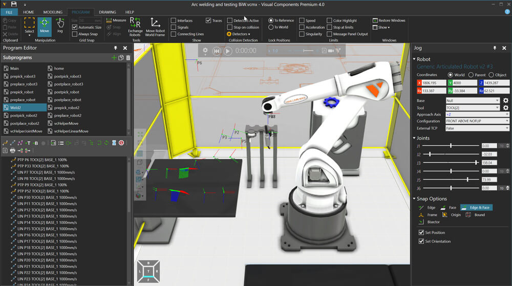
Task: Switch to the MODELING ribbon tab
Action: [53, 12]
